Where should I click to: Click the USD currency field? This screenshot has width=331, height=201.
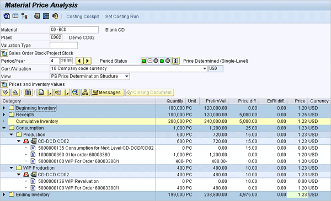(216, 68)
